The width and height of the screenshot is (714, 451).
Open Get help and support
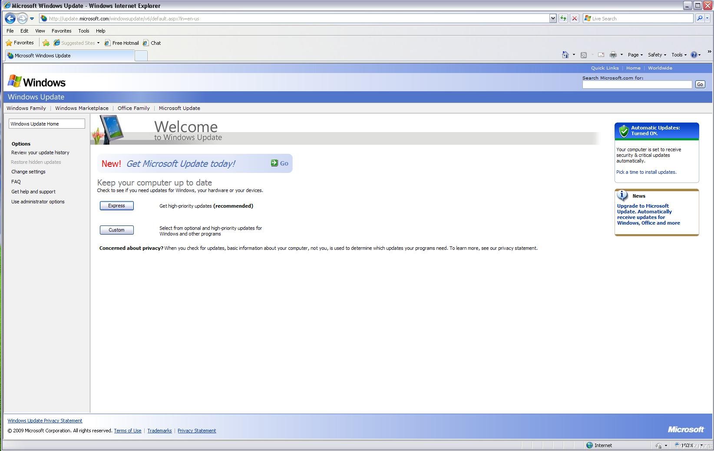tap(33, 192)
